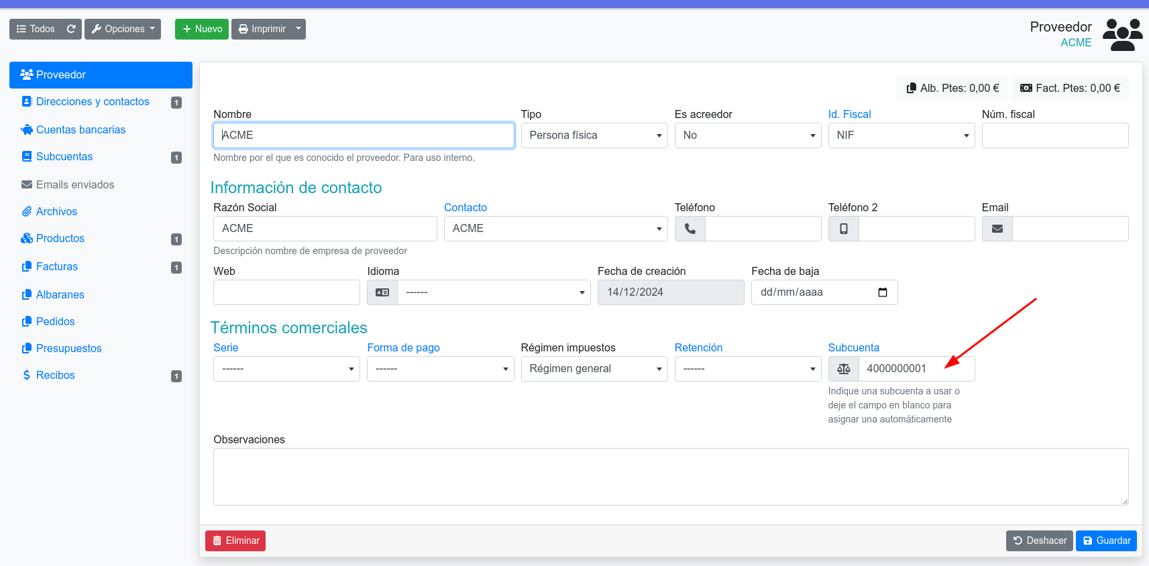Click the Teléfono input field

point(763,229)
